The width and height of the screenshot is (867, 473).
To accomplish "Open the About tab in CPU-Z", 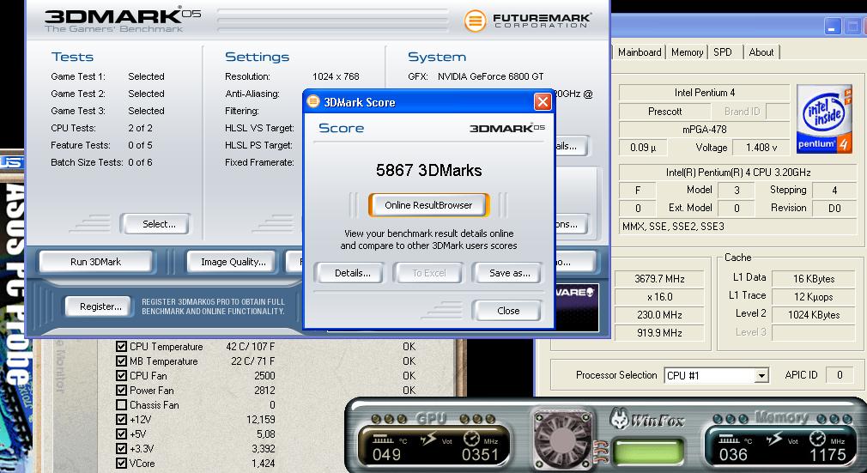I will click(x=761, y=52).
